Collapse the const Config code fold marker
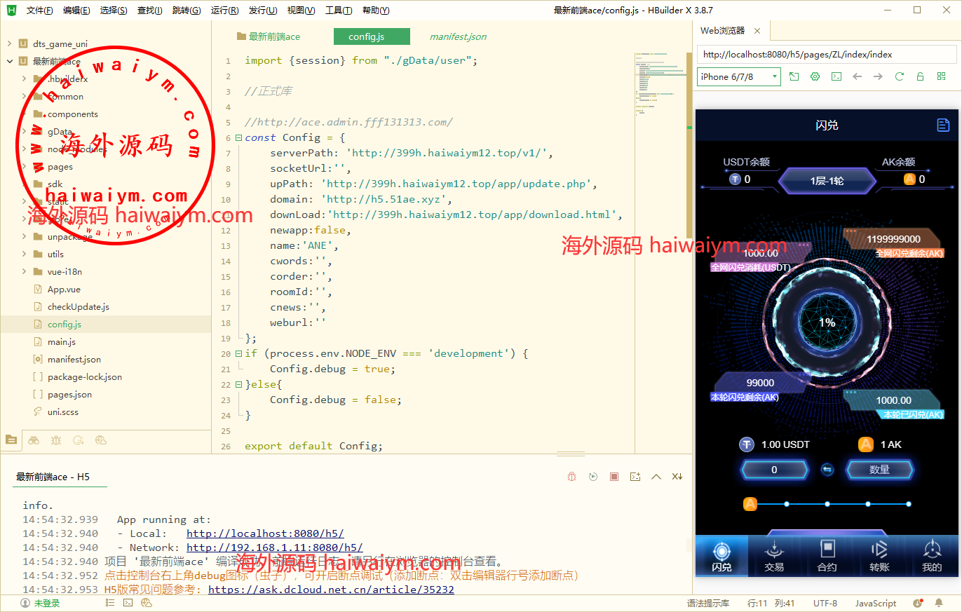This screenshot has height=612, width=962. 239,138
